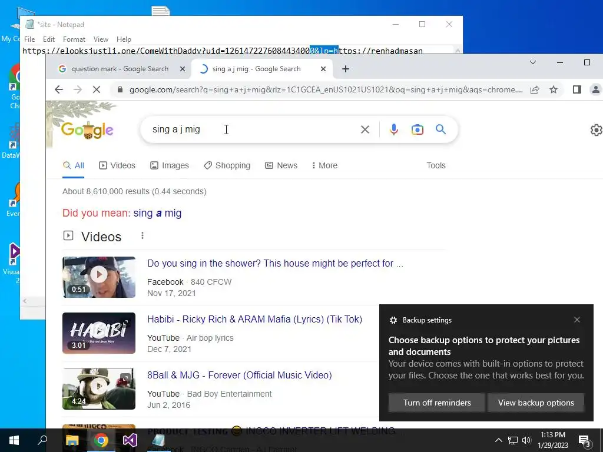Screen dimensions: 603x452
Task: View site lock information
Action: point(120,89)
